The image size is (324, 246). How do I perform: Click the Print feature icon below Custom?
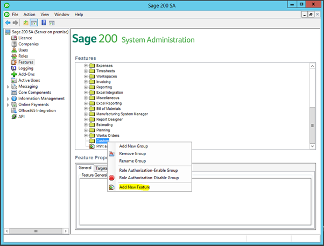(92, 146)
